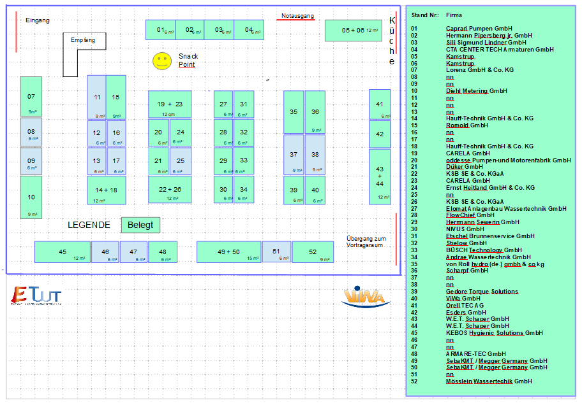Click the LEGENDE heading text
Image resolution: width=582 pixels, height=405 pixels.
(89, 225)
